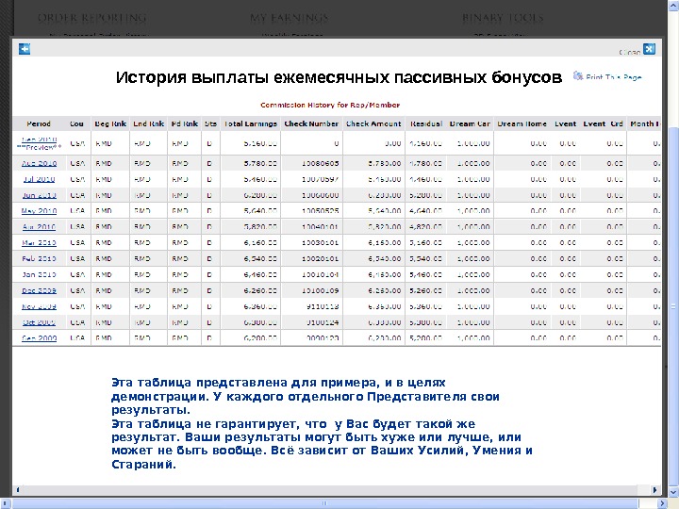Screen dimensions: 679x509
Task: Click the Sts column header
Action: point(211,123)
